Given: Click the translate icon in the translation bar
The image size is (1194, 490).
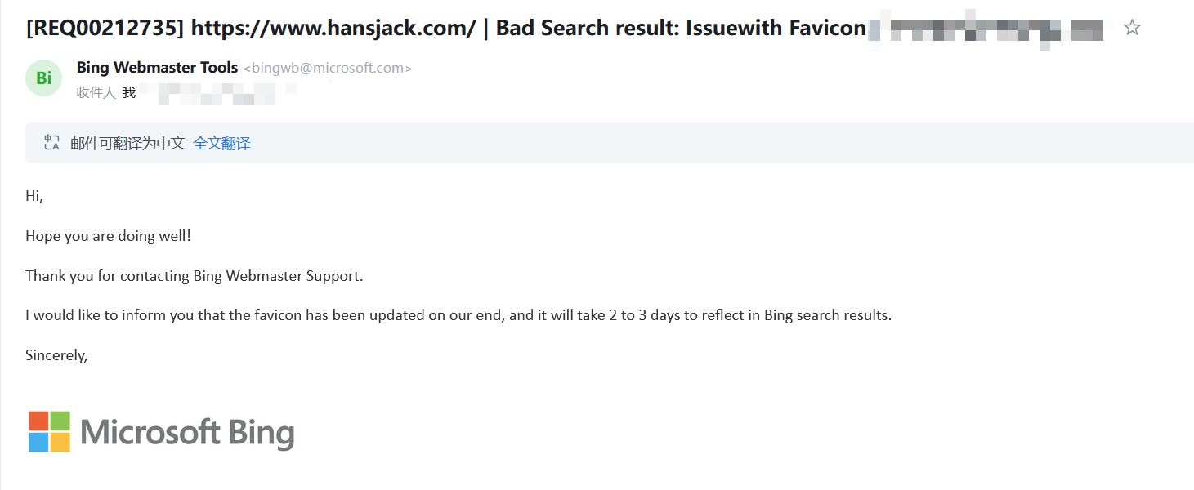Looking at the screenshot, I should [x=51, y=143].
